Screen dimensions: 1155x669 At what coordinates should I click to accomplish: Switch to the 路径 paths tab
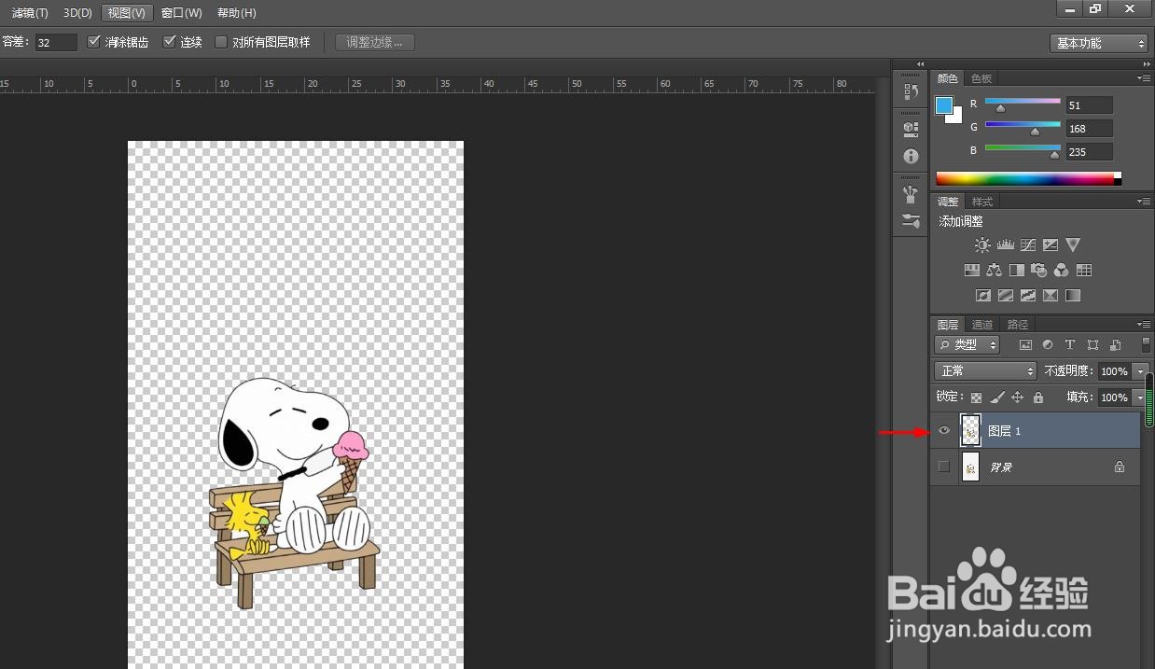[x=1018, y=325]
